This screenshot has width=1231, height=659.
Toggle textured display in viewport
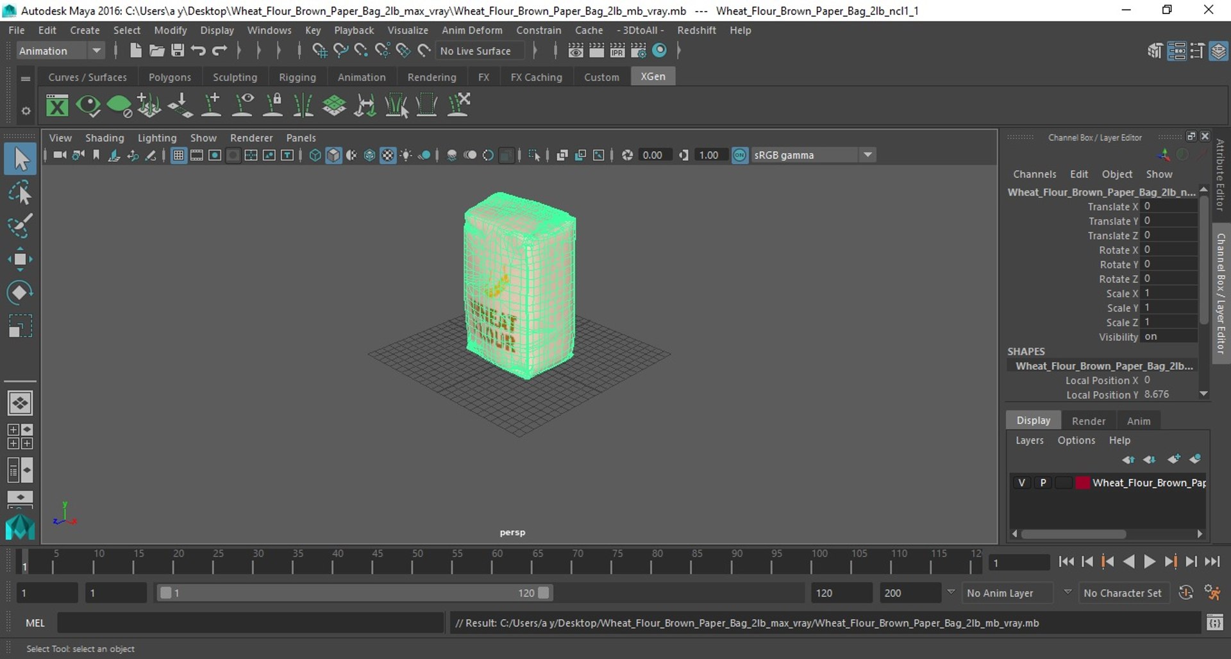coord(388,155)
